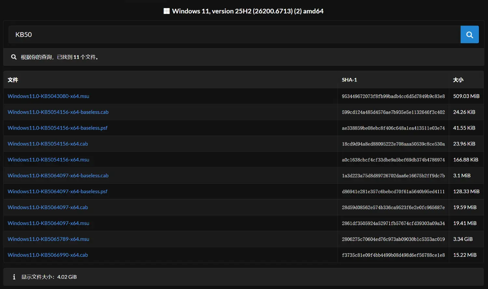Open Windows11.0-KB5054156-x64.cab link

(x=48, y=144)
